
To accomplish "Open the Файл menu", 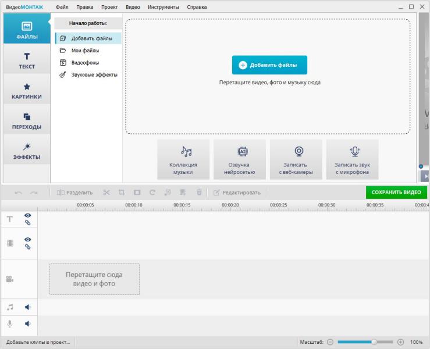I will [62, 7].
